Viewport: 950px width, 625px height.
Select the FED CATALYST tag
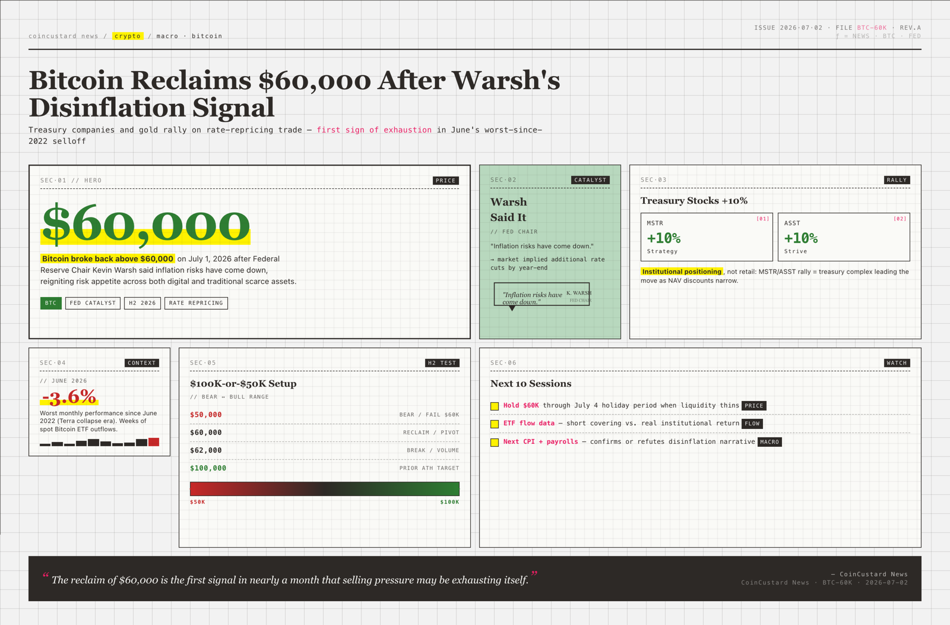93,303
